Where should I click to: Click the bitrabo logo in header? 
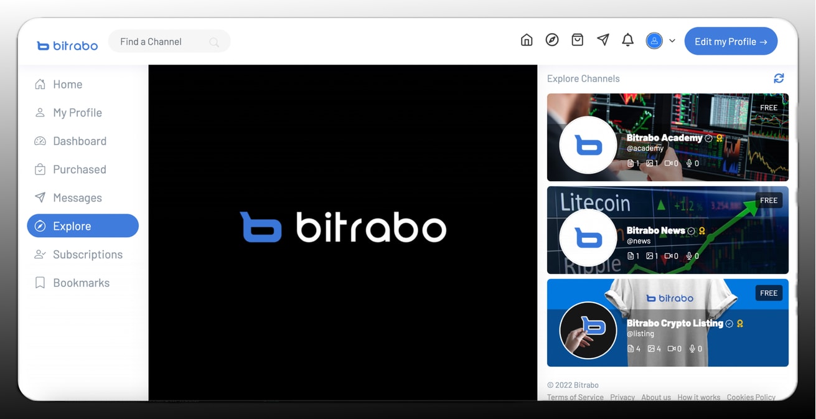tap(67, 45)
